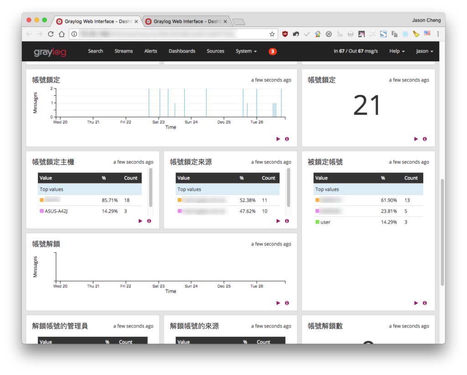Click the US flag extension icon
Image resolution: width=467 pixels, height=375 pixels.
tap(427, 33)
